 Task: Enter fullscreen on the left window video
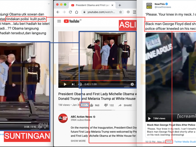(46, 127)
